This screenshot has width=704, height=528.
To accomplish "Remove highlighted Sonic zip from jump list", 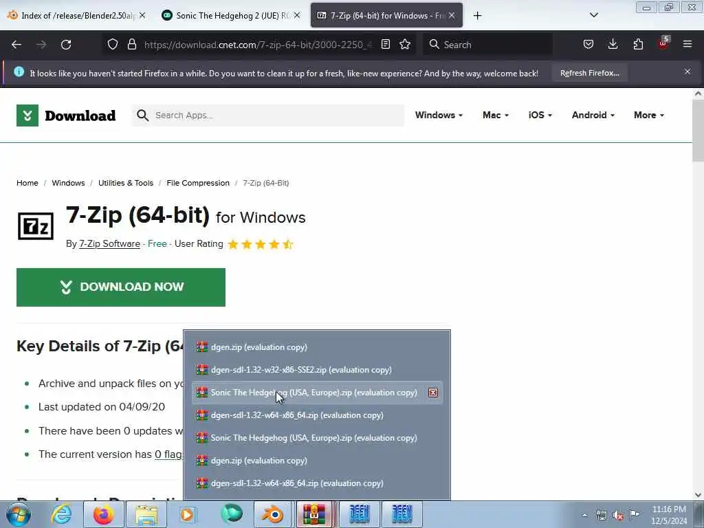I will [x=433, y=393].
